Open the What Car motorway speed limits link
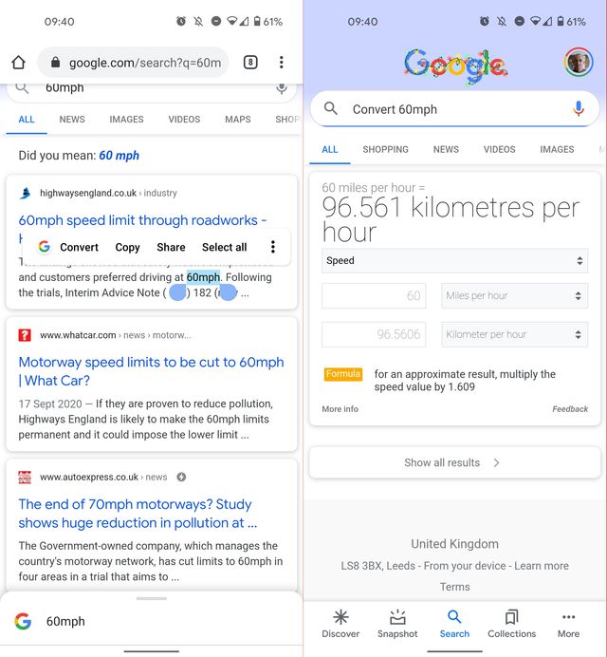Image resolution: width=607 pixels, height=657 pixels. coord(151,370)
